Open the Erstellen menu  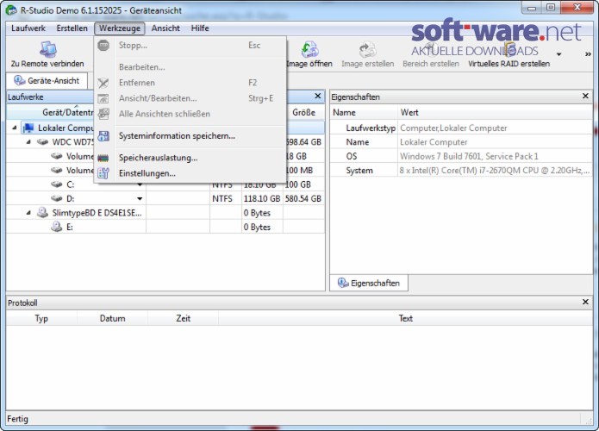(72, 28)
